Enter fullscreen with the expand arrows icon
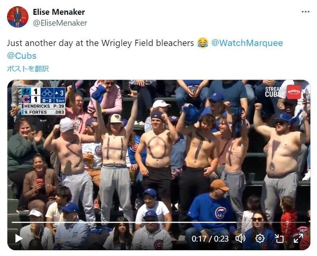The image size is (317, 256). tap(298, 239)
